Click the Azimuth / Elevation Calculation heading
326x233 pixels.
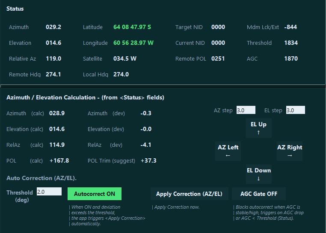point(85,97)
